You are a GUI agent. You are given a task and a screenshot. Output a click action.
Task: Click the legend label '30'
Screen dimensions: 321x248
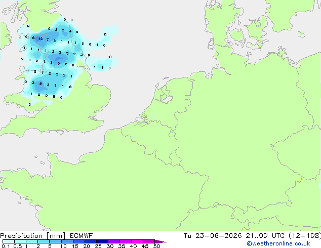(x=110, y=246)
